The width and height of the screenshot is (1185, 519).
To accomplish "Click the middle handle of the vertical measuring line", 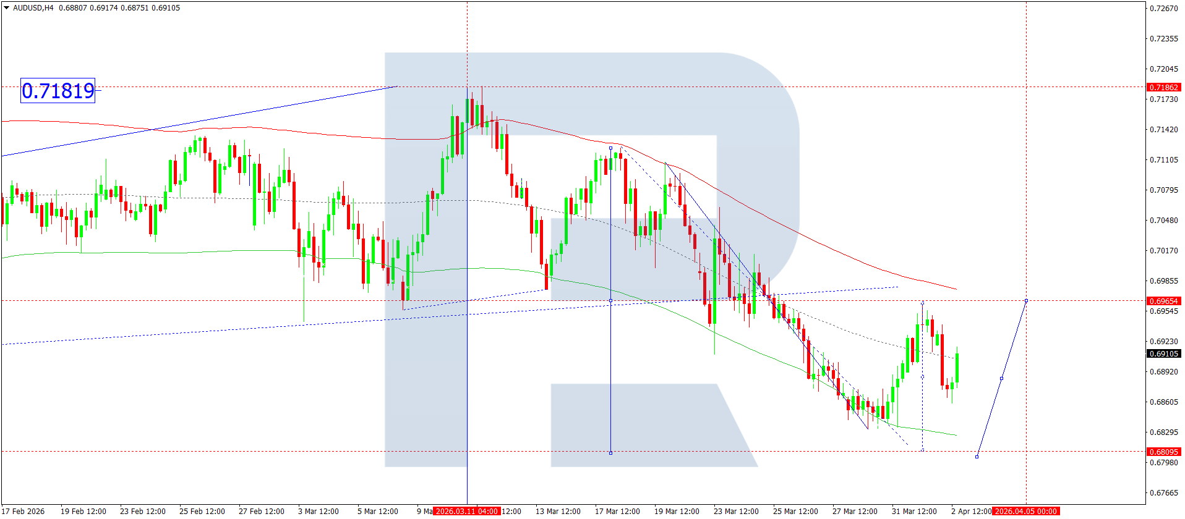I will pos(610,301).
